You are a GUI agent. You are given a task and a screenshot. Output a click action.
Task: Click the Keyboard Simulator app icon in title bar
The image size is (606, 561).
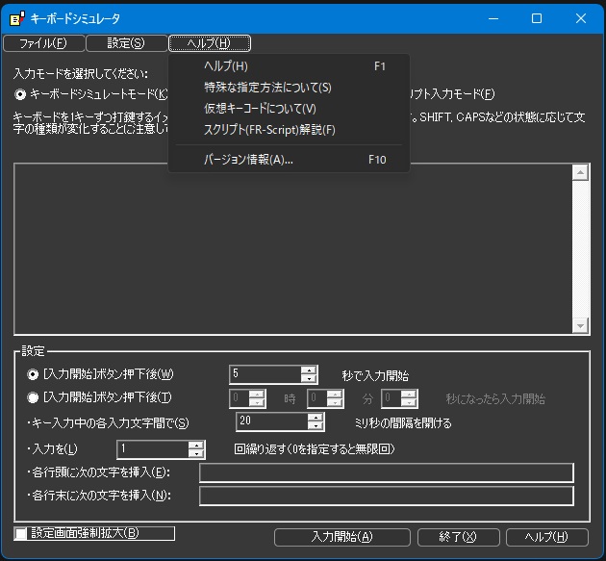[16, 18]
